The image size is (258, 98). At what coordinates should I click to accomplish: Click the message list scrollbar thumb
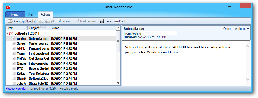click(x=118, y=41)
